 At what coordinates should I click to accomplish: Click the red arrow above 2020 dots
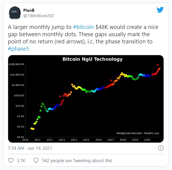[x=156, y=63]
